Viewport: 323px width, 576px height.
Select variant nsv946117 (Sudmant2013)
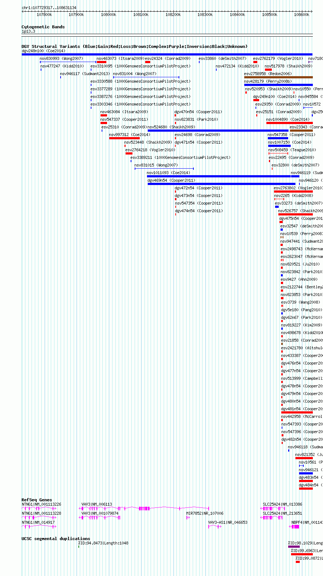tap(85, 74)
